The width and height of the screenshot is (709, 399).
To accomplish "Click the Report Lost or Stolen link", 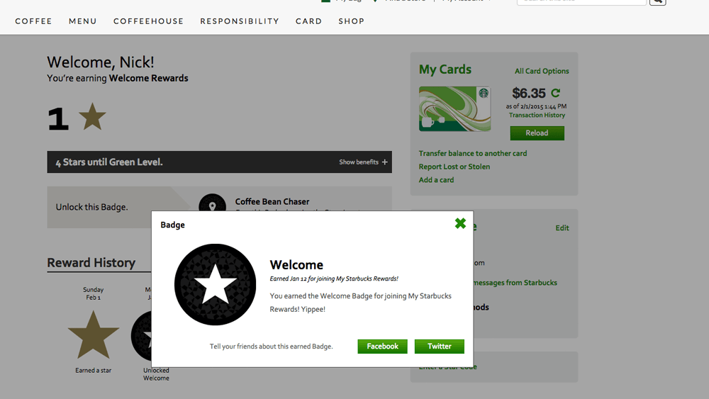I will pos(454,167).
